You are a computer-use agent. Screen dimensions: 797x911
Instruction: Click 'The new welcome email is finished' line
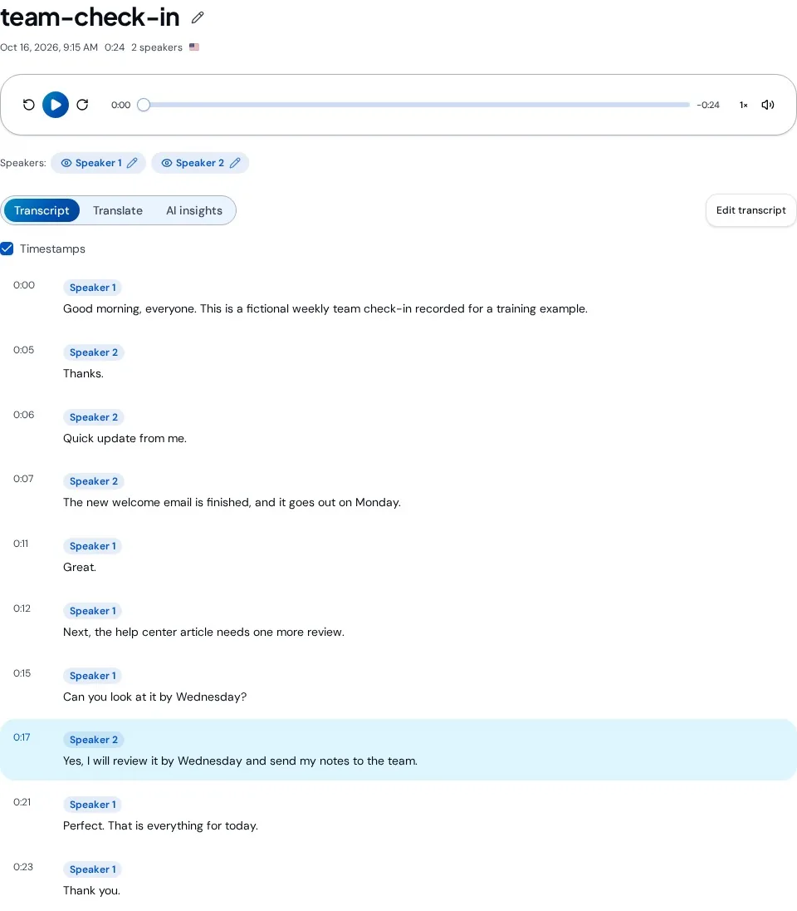tap(232, 503)
